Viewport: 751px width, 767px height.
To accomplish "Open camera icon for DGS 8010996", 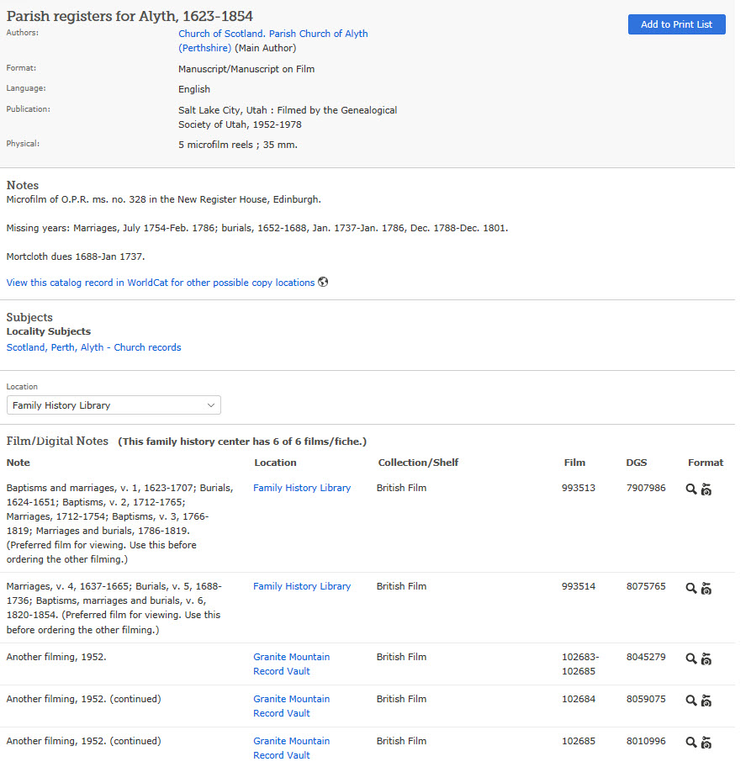I will click(x=706, y=743).
